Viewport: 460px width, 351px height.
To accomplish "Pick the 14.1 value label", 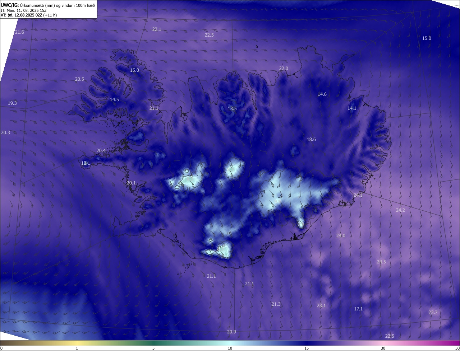I will point(352,108).
